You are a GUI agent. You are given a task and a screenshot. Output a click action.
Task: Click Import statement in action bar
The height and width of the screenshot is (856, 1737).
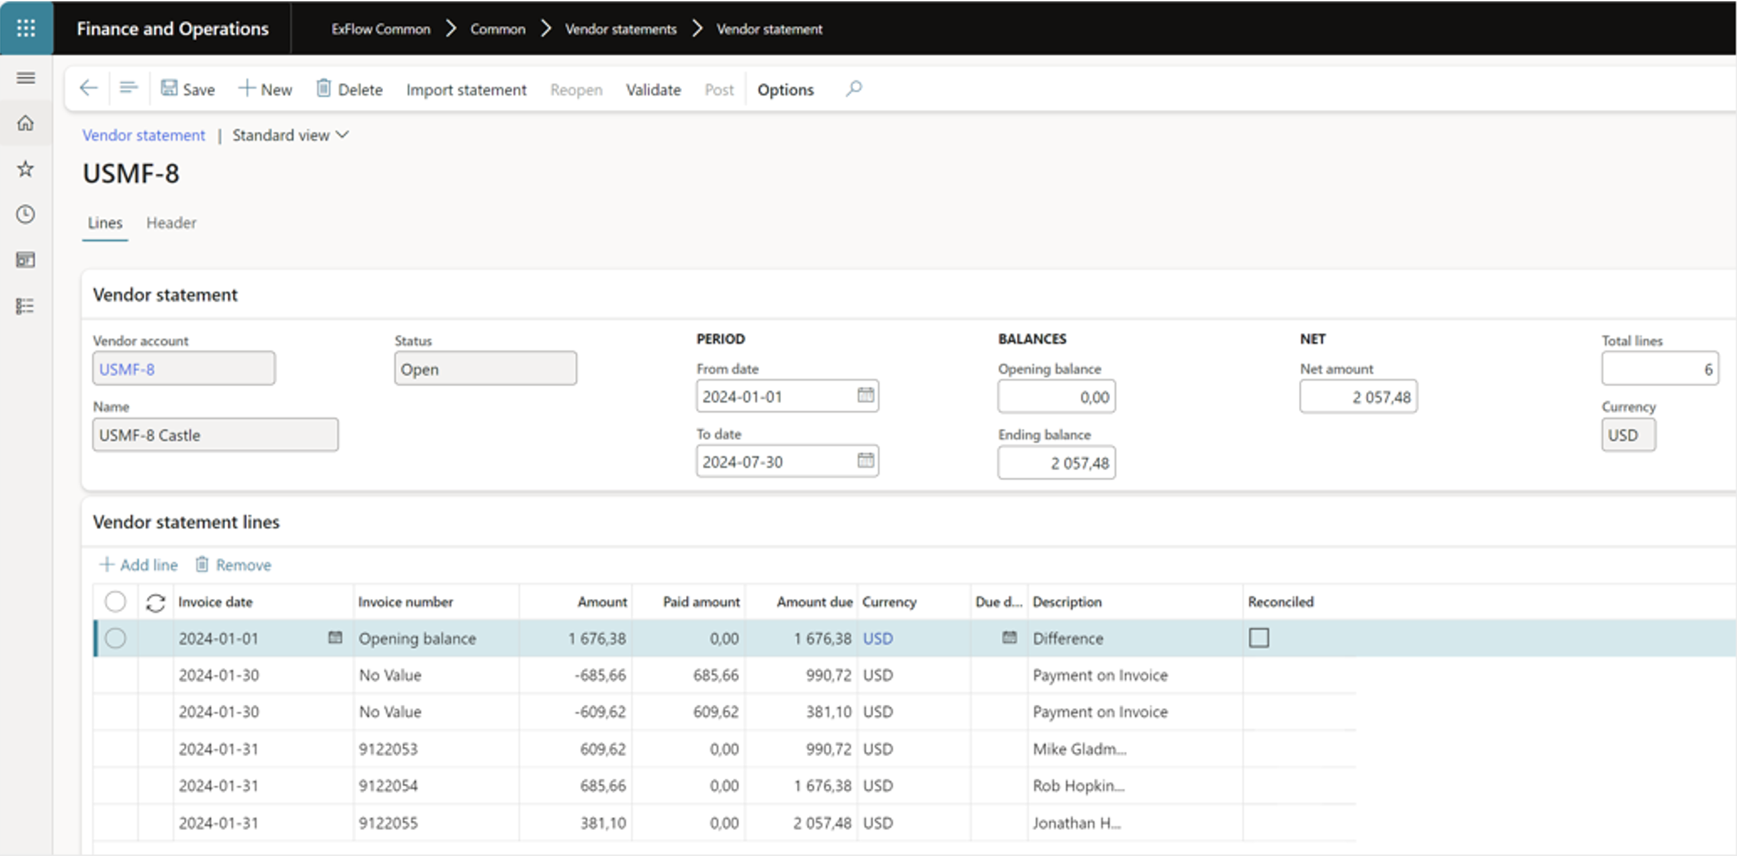(466, 89)
